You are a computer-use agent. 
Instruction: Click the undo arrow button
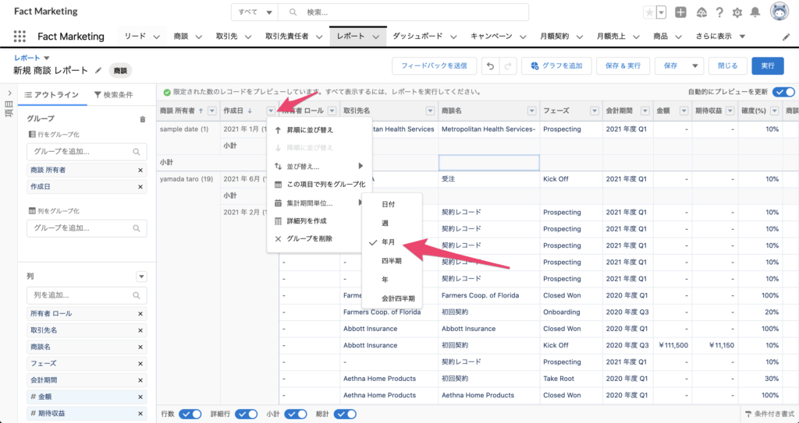490,66
